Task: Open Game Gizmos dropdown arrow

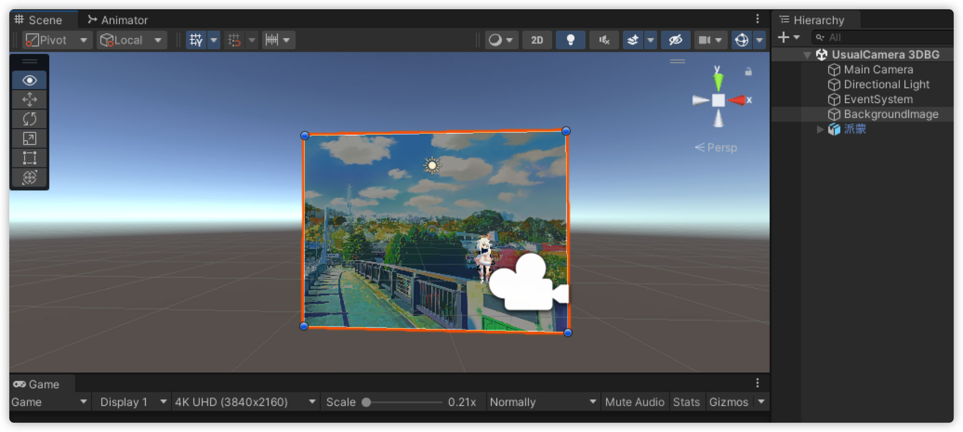Action: [761, 402]
